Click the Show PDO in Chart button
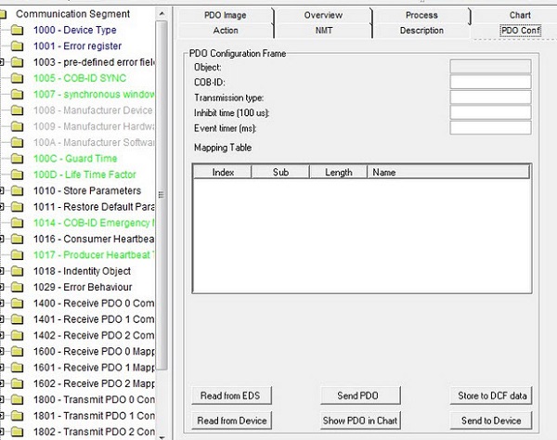This screenshot has width=557, height=440. [x=360, y=421]
